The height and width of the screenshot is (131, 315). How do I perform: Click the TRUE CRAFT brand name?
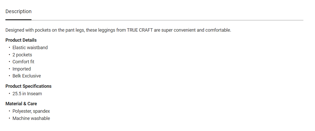pyautogui.click(x=140, y=30)
